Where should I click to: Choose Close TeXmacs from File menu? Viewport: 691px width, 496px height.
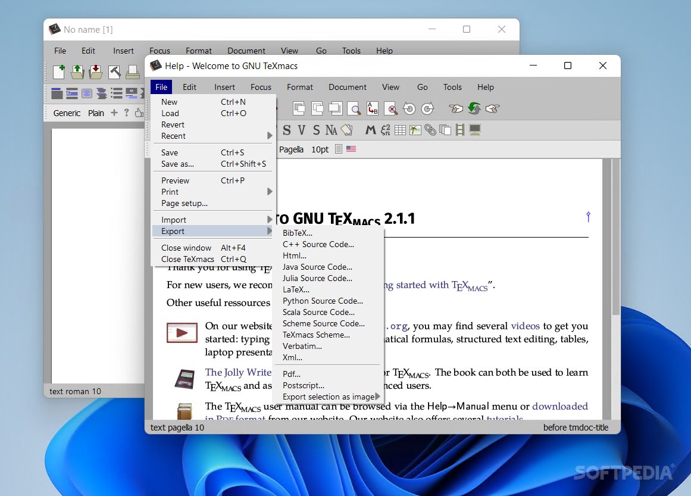point(213,259)
